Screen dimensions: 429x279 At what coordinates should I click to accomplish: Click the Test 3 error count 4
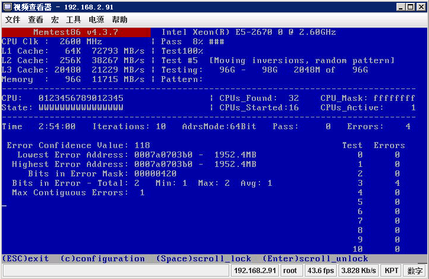[397, 183]
